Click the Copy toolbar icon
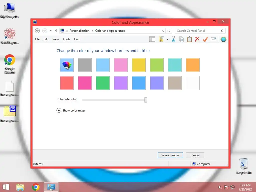256x192 pixels. 181,39
